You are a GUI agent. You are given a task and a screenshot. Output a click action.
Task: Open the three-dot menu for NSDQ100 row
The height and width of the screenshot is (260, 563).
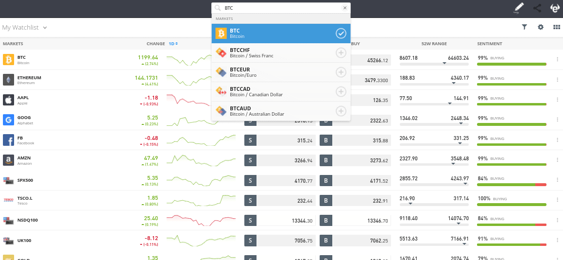point(557,221)
